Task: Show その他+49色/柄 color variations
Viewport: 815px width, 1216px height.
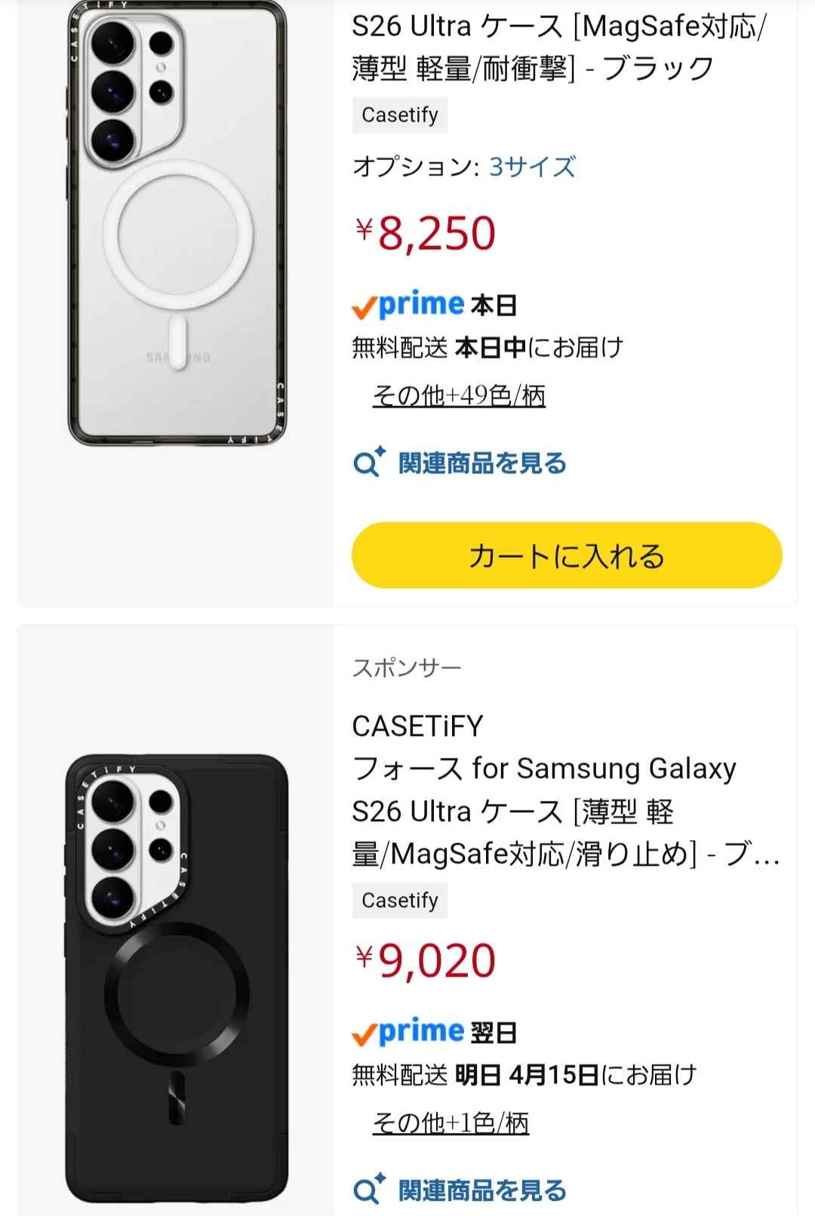Action: pos(459,396)
